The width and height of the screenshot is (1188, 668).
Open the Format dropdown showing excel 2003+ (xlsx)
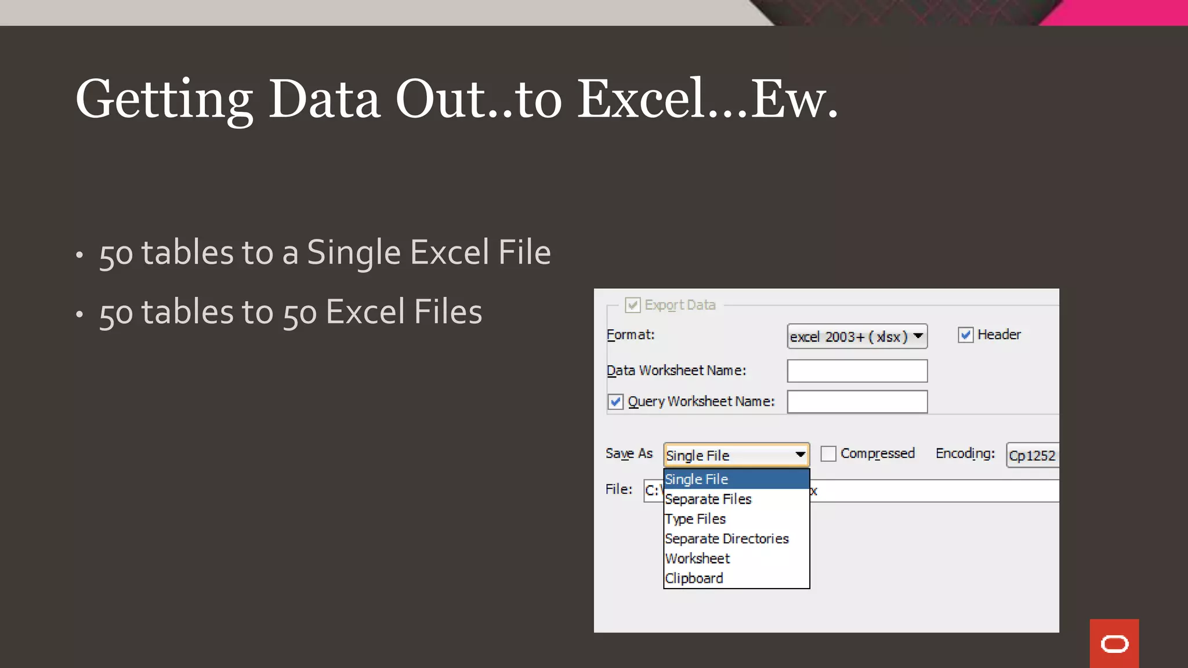click(x=857, y=336)
